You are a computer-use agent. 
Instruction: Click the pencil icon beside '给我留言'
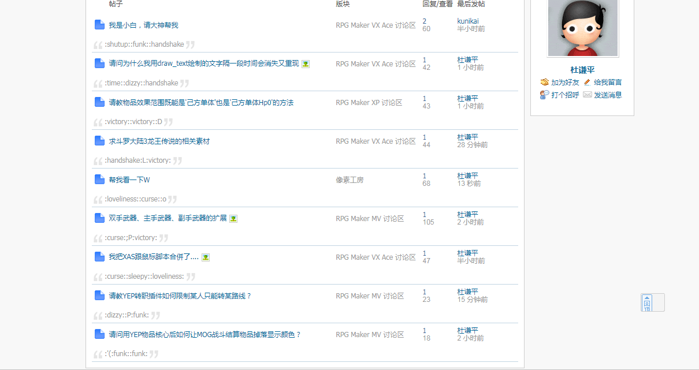(587, 83)
